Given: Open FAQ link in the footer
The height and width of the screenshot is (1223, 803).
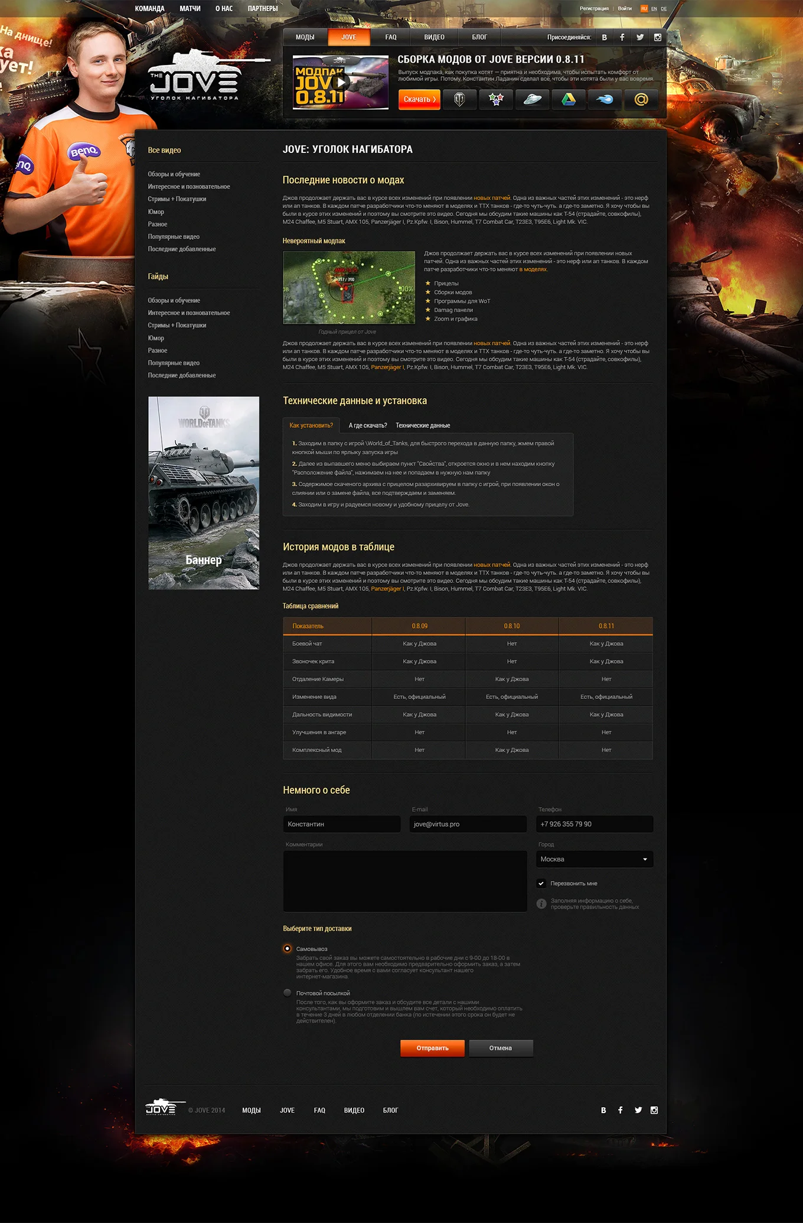Looking at the screenshot, I should pos(319,1110).
